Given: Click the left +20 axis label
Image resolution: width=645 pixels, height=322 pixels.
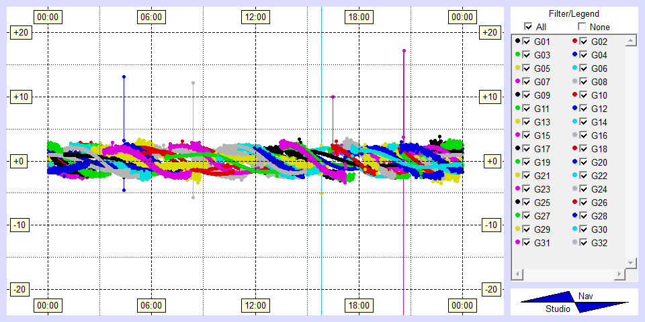Looking at the screenshot, I should pyautogui.click(x=17, y=32).
